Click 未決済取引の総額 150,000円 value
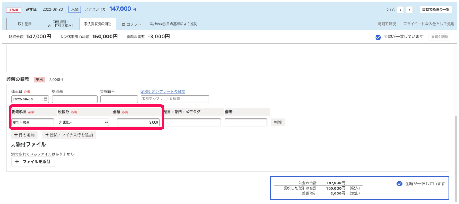Viewport: 459px width, 204px height. coord(105,37)
